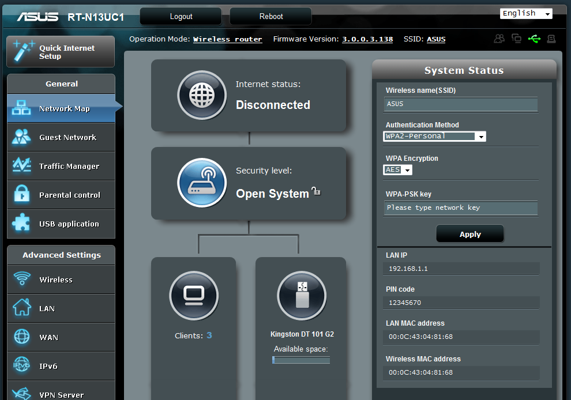Click the Kingston DT 101 G2 label
Screen dimensions: 571x400
pos(302,334)
